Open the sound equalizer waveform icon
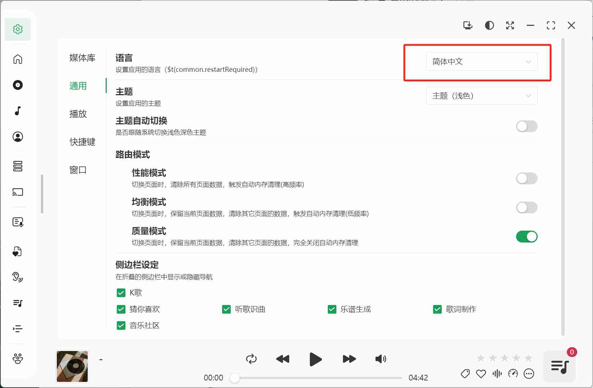Image resolution: width=593 pixels, height=388 pixels. point(497,374)
